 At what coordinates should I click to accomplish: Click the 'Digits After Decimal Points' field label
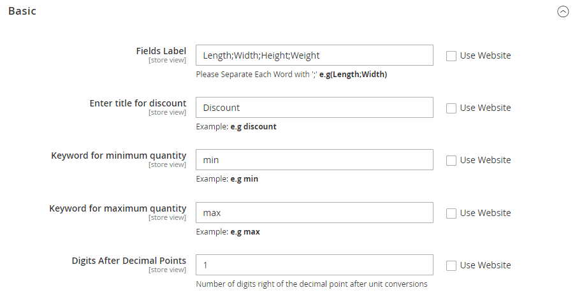[x=129, y=260]
